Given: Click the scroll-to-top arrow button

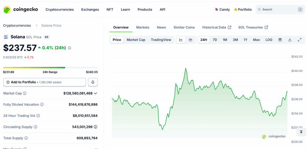Looking at the screenshot, I should point(301,132).
